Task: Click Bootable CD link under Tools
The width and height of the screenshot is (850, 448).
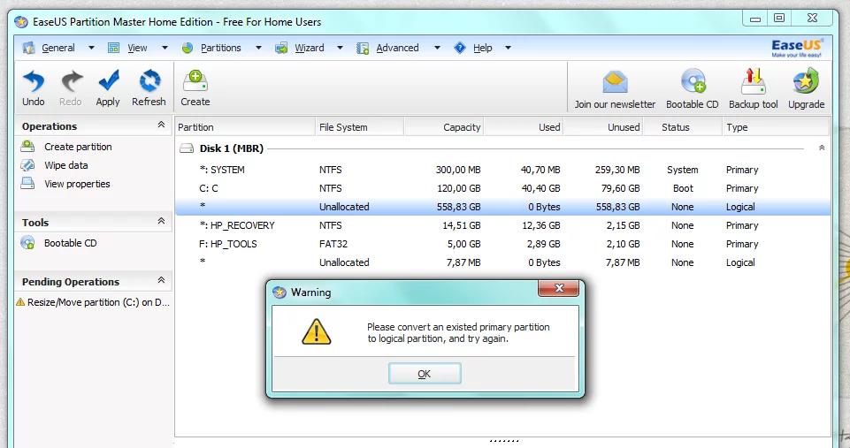Action: [x=71, y=243]
